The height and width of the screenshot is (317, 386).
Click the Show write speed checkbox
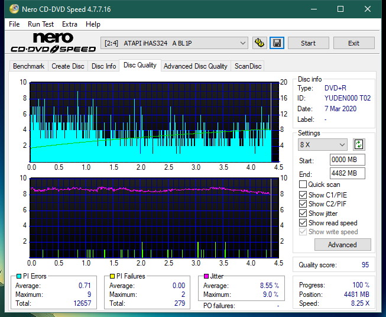[x=303, y=232]
